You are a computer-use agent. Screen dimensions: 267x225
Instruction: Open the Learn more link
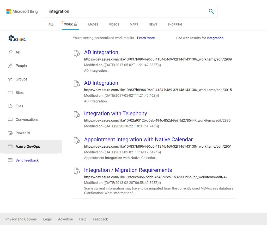146,38
